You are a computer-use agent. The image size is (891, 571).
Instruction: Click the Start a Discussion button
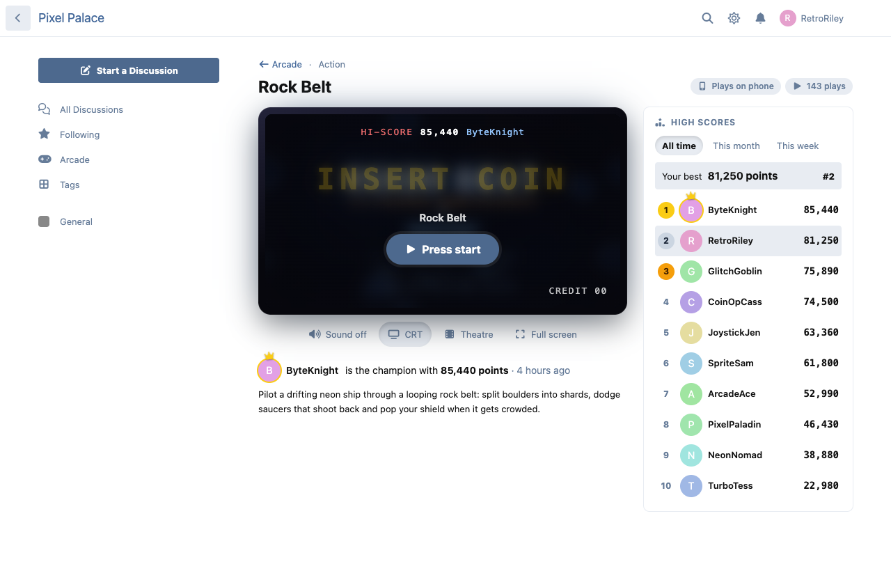(129, 70)
